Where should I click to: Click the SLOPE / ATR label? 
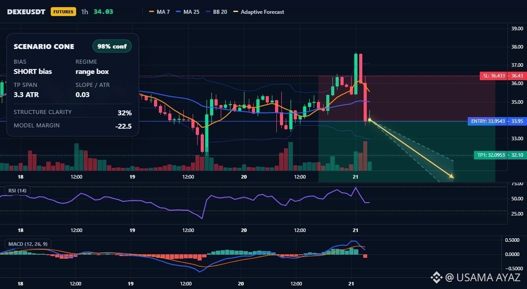93,85
